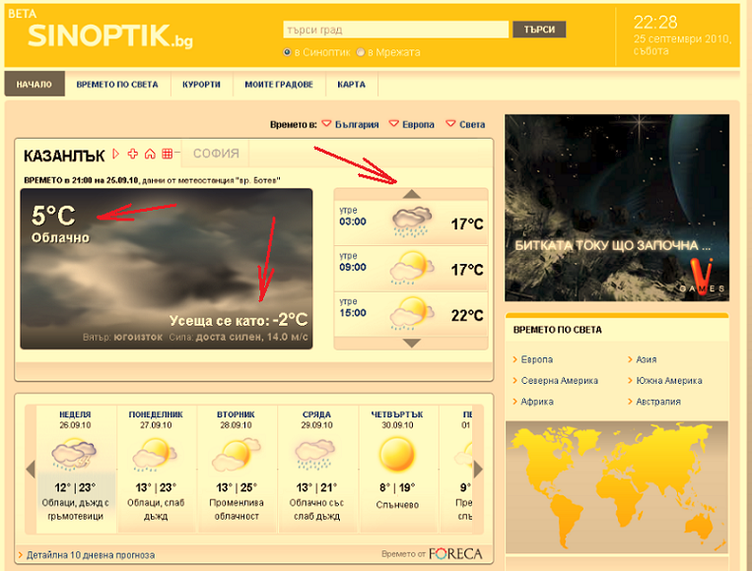Click the 'търси град' search input field

point(394,29)
